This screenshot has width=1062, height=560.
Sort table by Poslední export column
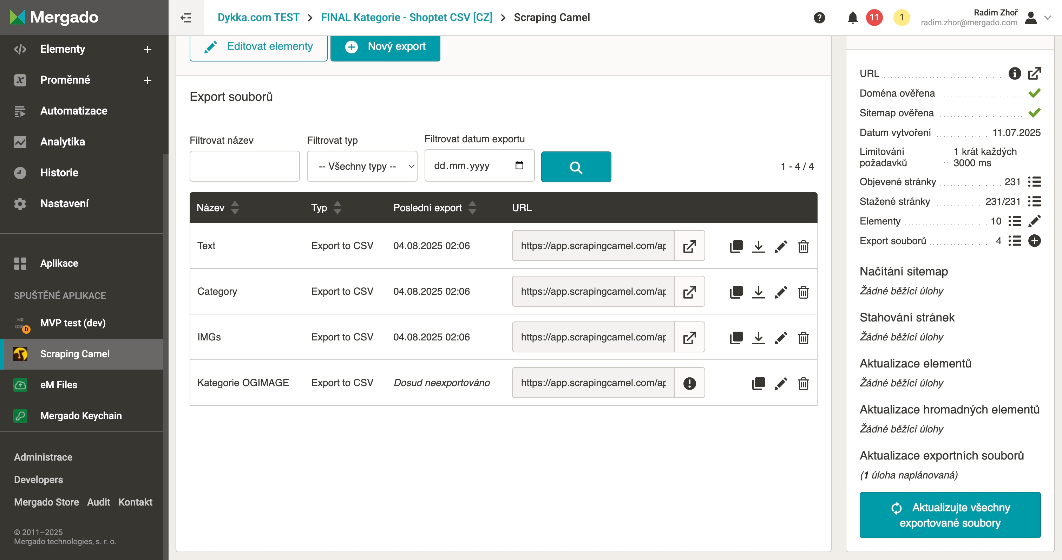click(472, 207)
